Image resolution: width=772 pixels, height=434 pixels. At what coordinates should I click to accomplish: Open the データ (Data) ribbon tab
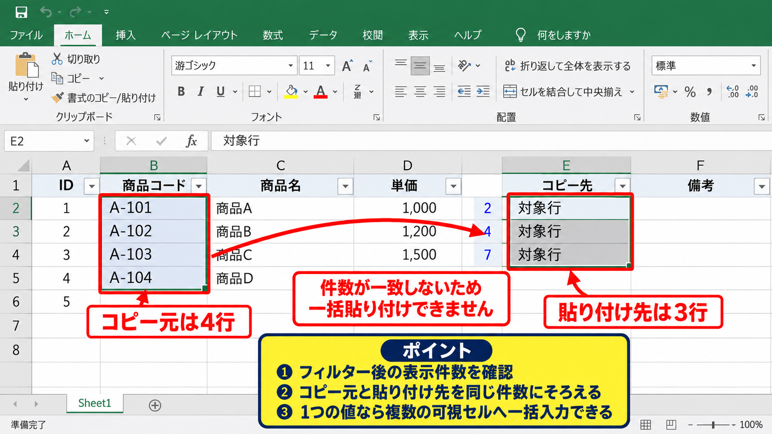coord(323,35)
